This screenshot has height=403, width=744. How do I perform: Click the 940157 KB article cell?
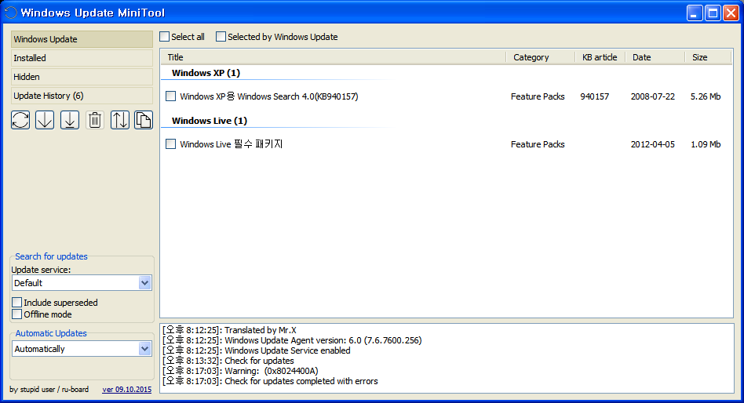click(594, 96)
